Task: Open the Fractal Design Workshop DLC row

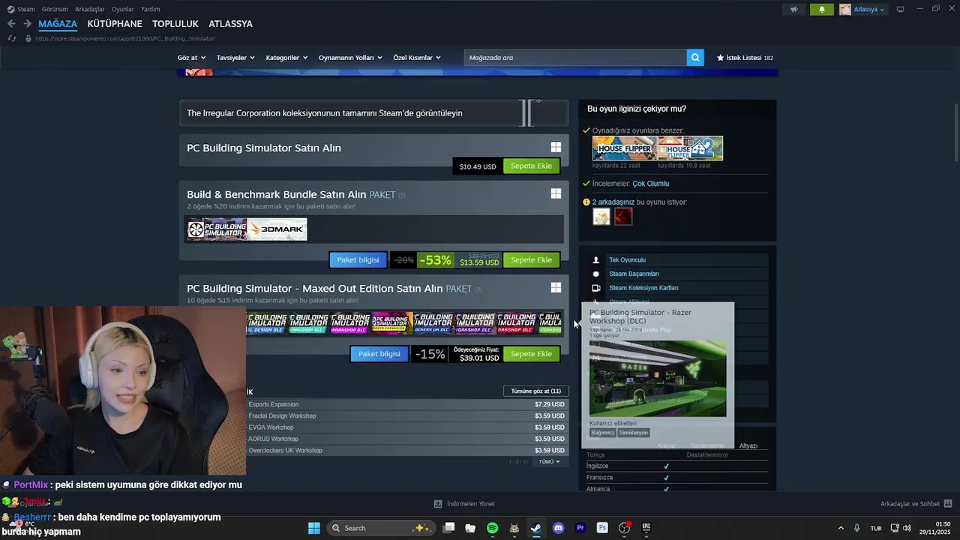Action: click(407, 415)
